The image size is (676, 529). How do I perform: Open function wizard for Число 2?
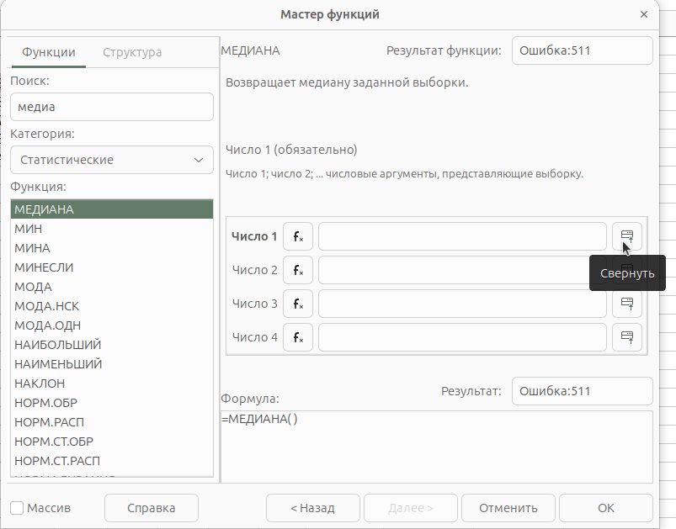298,270
